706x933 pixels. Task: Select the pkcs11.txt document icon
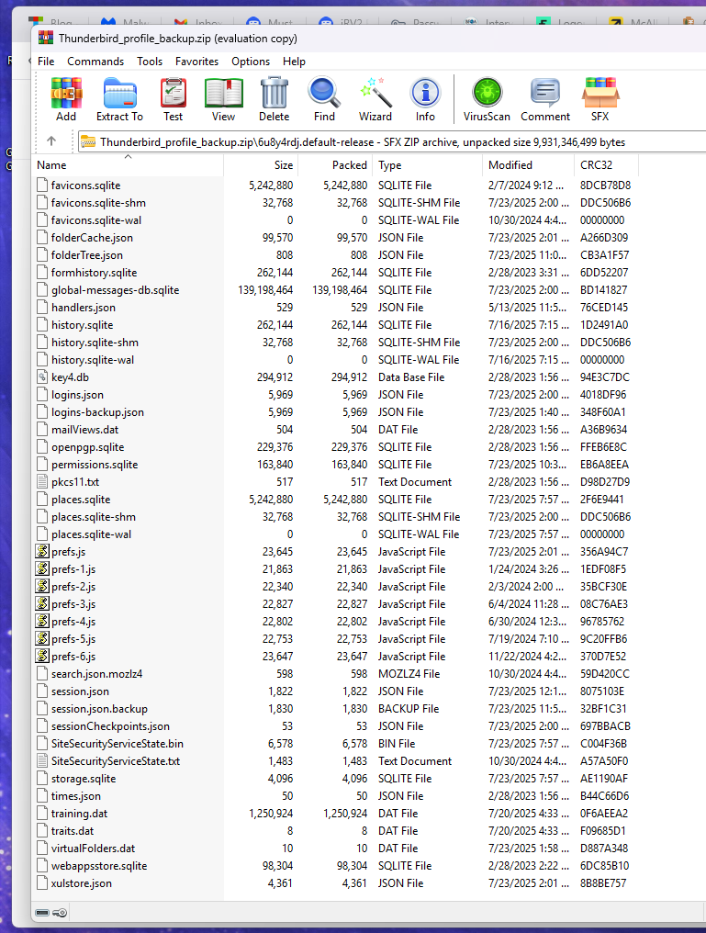(x=42, y=482)
